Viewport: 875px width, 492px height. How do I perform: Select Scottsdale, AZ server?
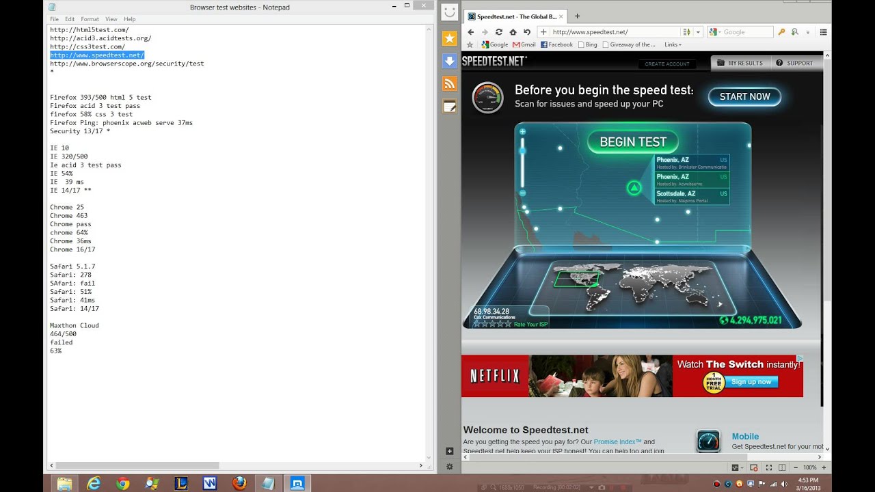[x=692, y=197]
